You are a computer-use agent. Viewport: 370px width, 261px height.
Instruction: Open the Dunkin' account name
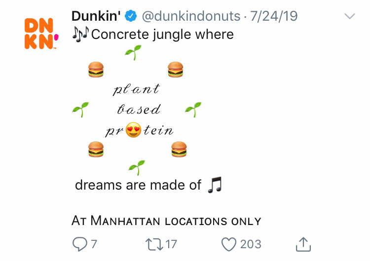pyautogui.click(x=96, y=16)
